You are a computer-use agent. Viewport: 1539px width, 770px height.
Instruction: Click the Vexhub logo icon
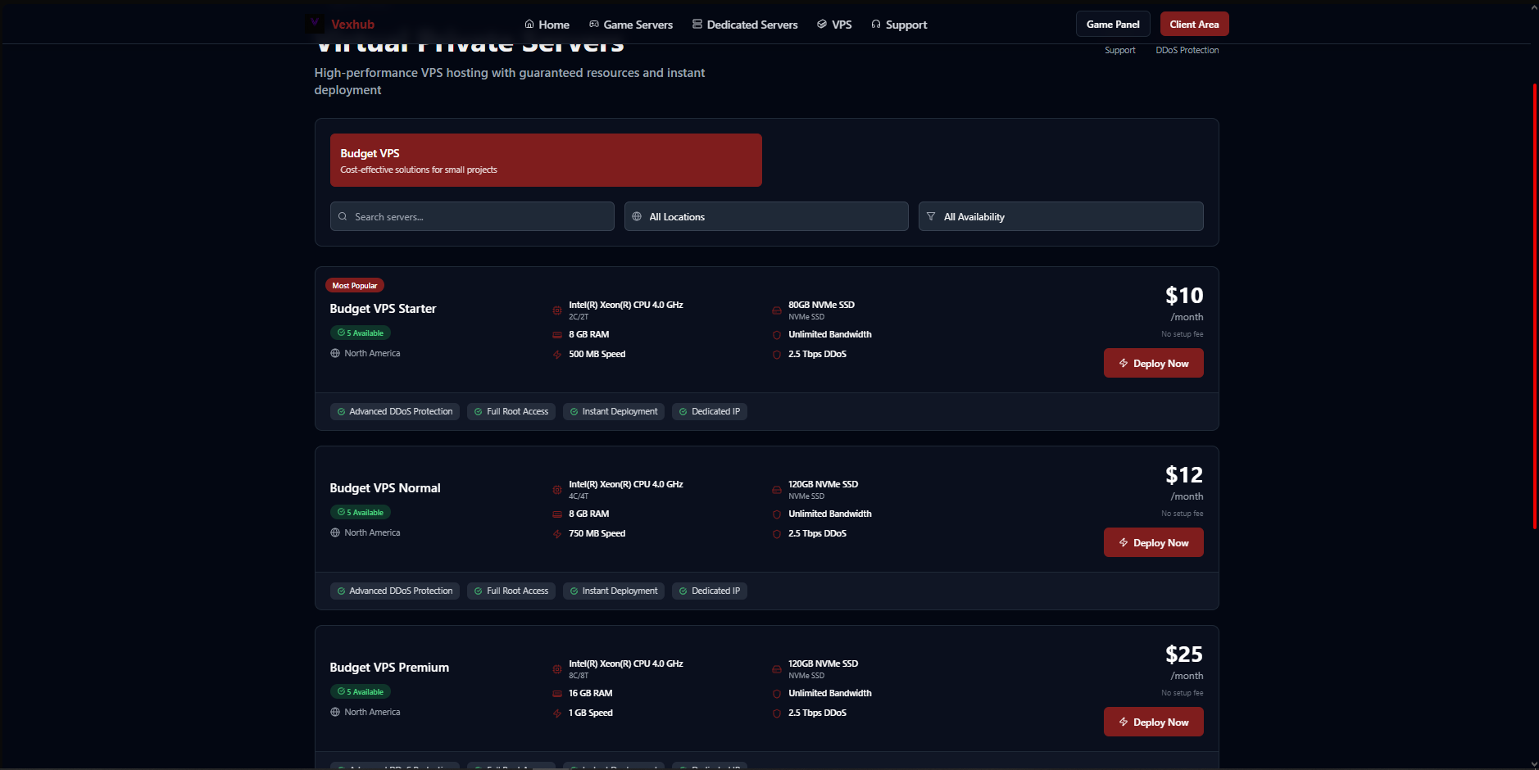pos(315,22)
